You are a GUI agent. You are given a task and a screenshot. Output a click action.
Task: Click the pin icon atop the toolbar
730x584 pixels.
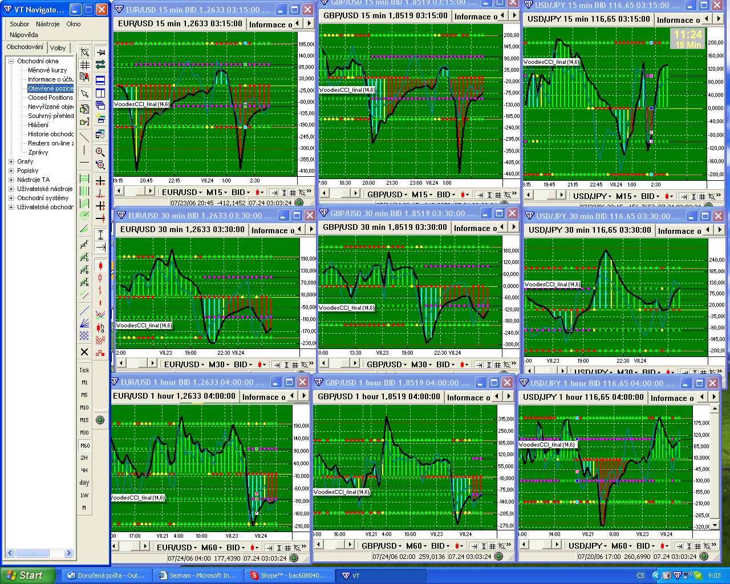click(x=100, y=52)
